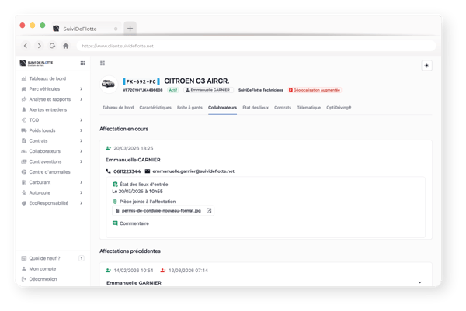Open Analyse et rapports menu item
The image size is (466, 311).
click(50, 99)
